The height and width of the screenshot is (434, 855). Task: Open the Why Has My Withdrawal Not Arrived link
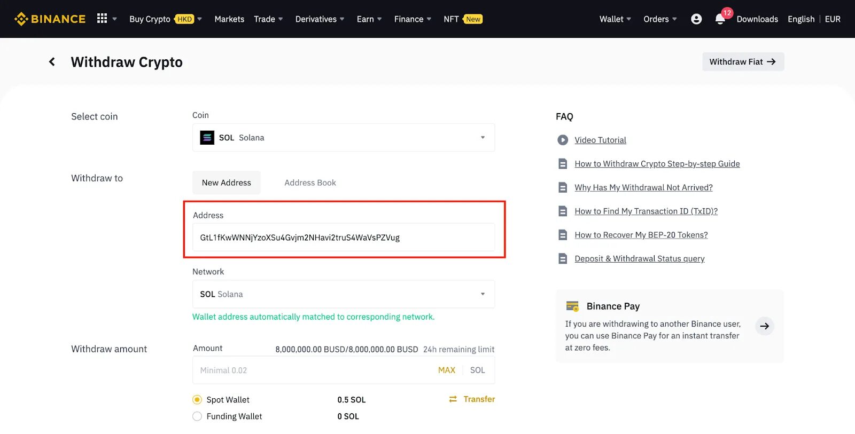pos(643,187)
